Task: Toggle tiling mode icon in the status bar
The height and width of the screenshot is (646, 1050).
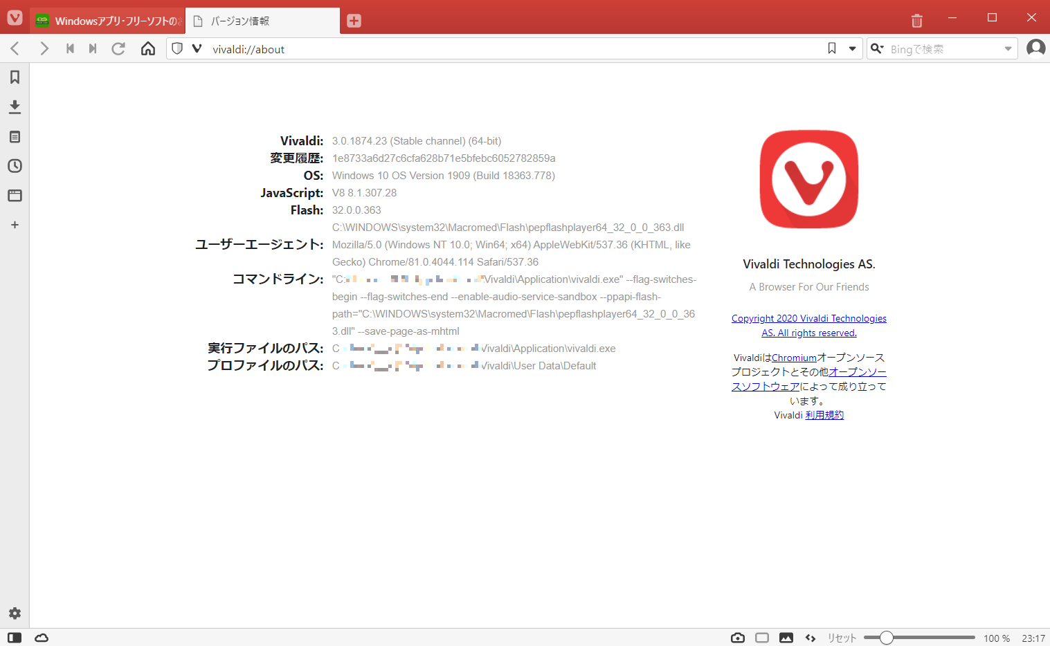Action: tap(761, 637)
